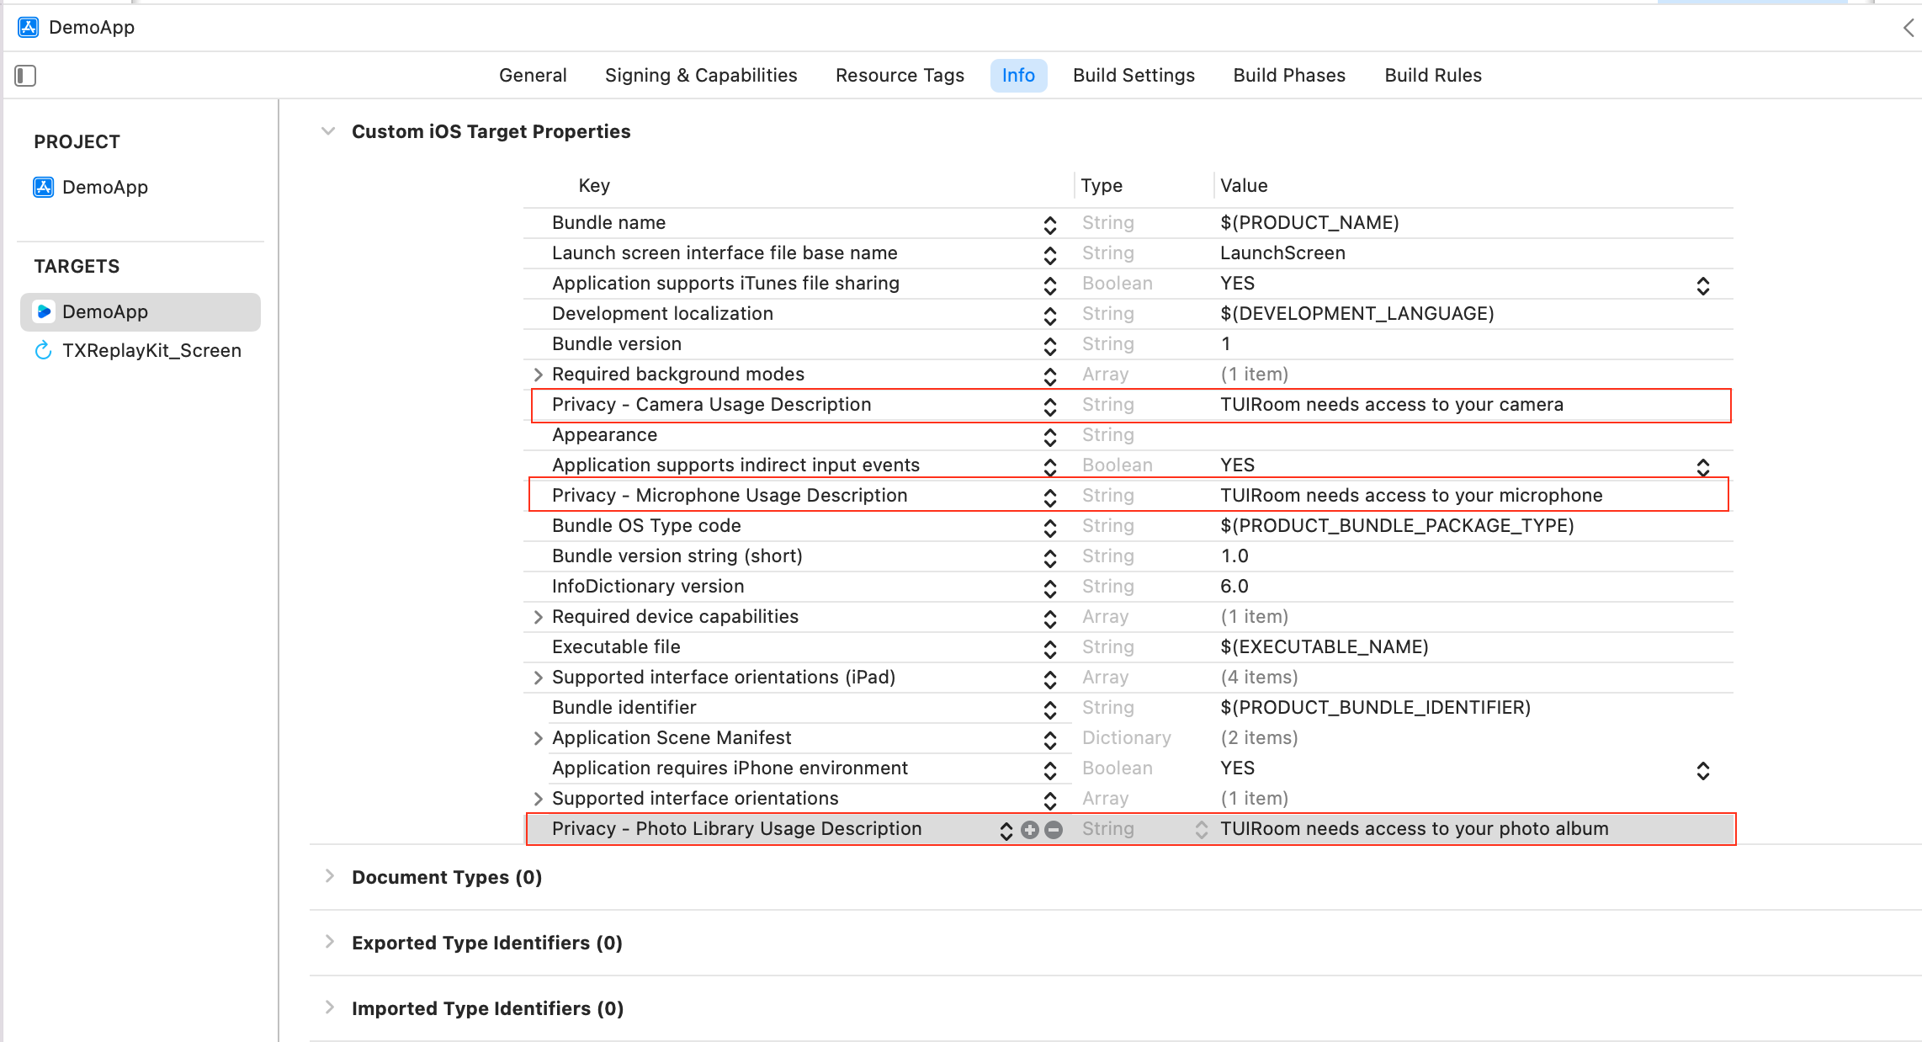This screenshot has width=1922, height=1042.
Task: Select DemoApp under PROJECT section
Action: (x=104, y=187)
